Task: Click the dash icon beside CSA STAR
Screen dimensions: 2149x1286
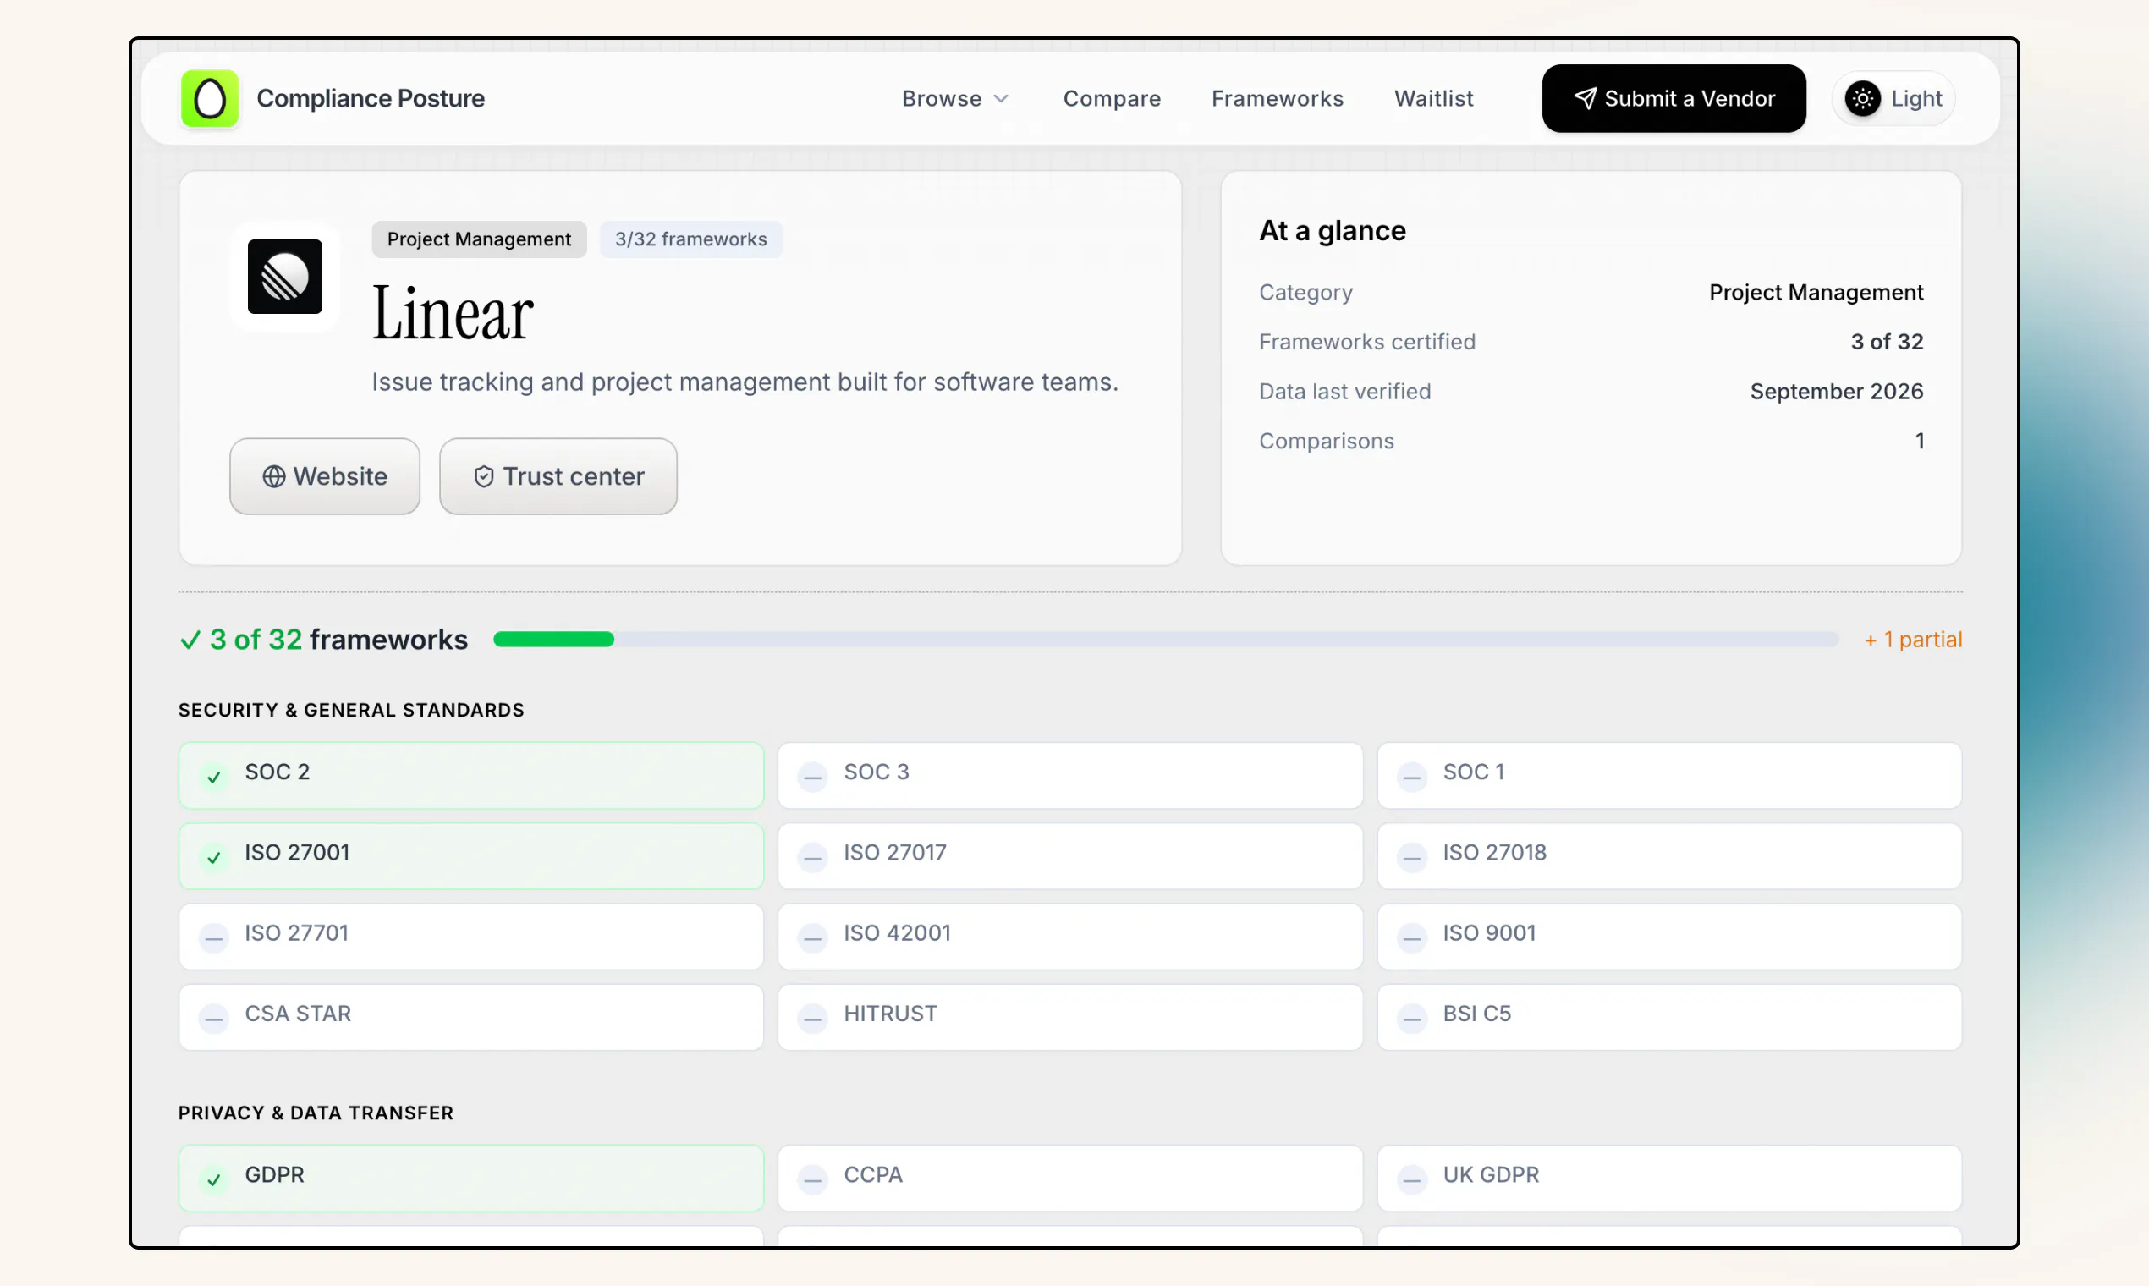Action: pos(214,1019)
